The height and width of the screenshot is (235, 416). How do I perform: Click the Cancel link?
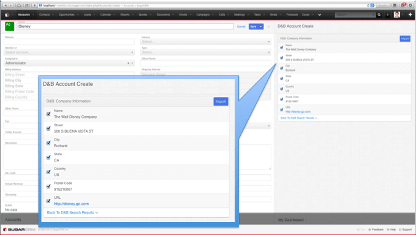(241, 26)
